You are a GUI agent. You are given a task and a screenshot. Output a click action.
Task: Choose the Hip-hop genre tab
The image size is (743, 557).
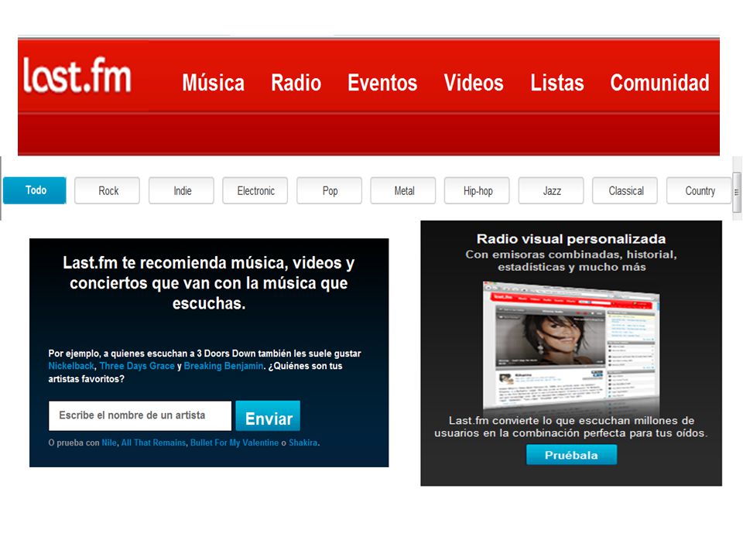click(x=478, y=190)
